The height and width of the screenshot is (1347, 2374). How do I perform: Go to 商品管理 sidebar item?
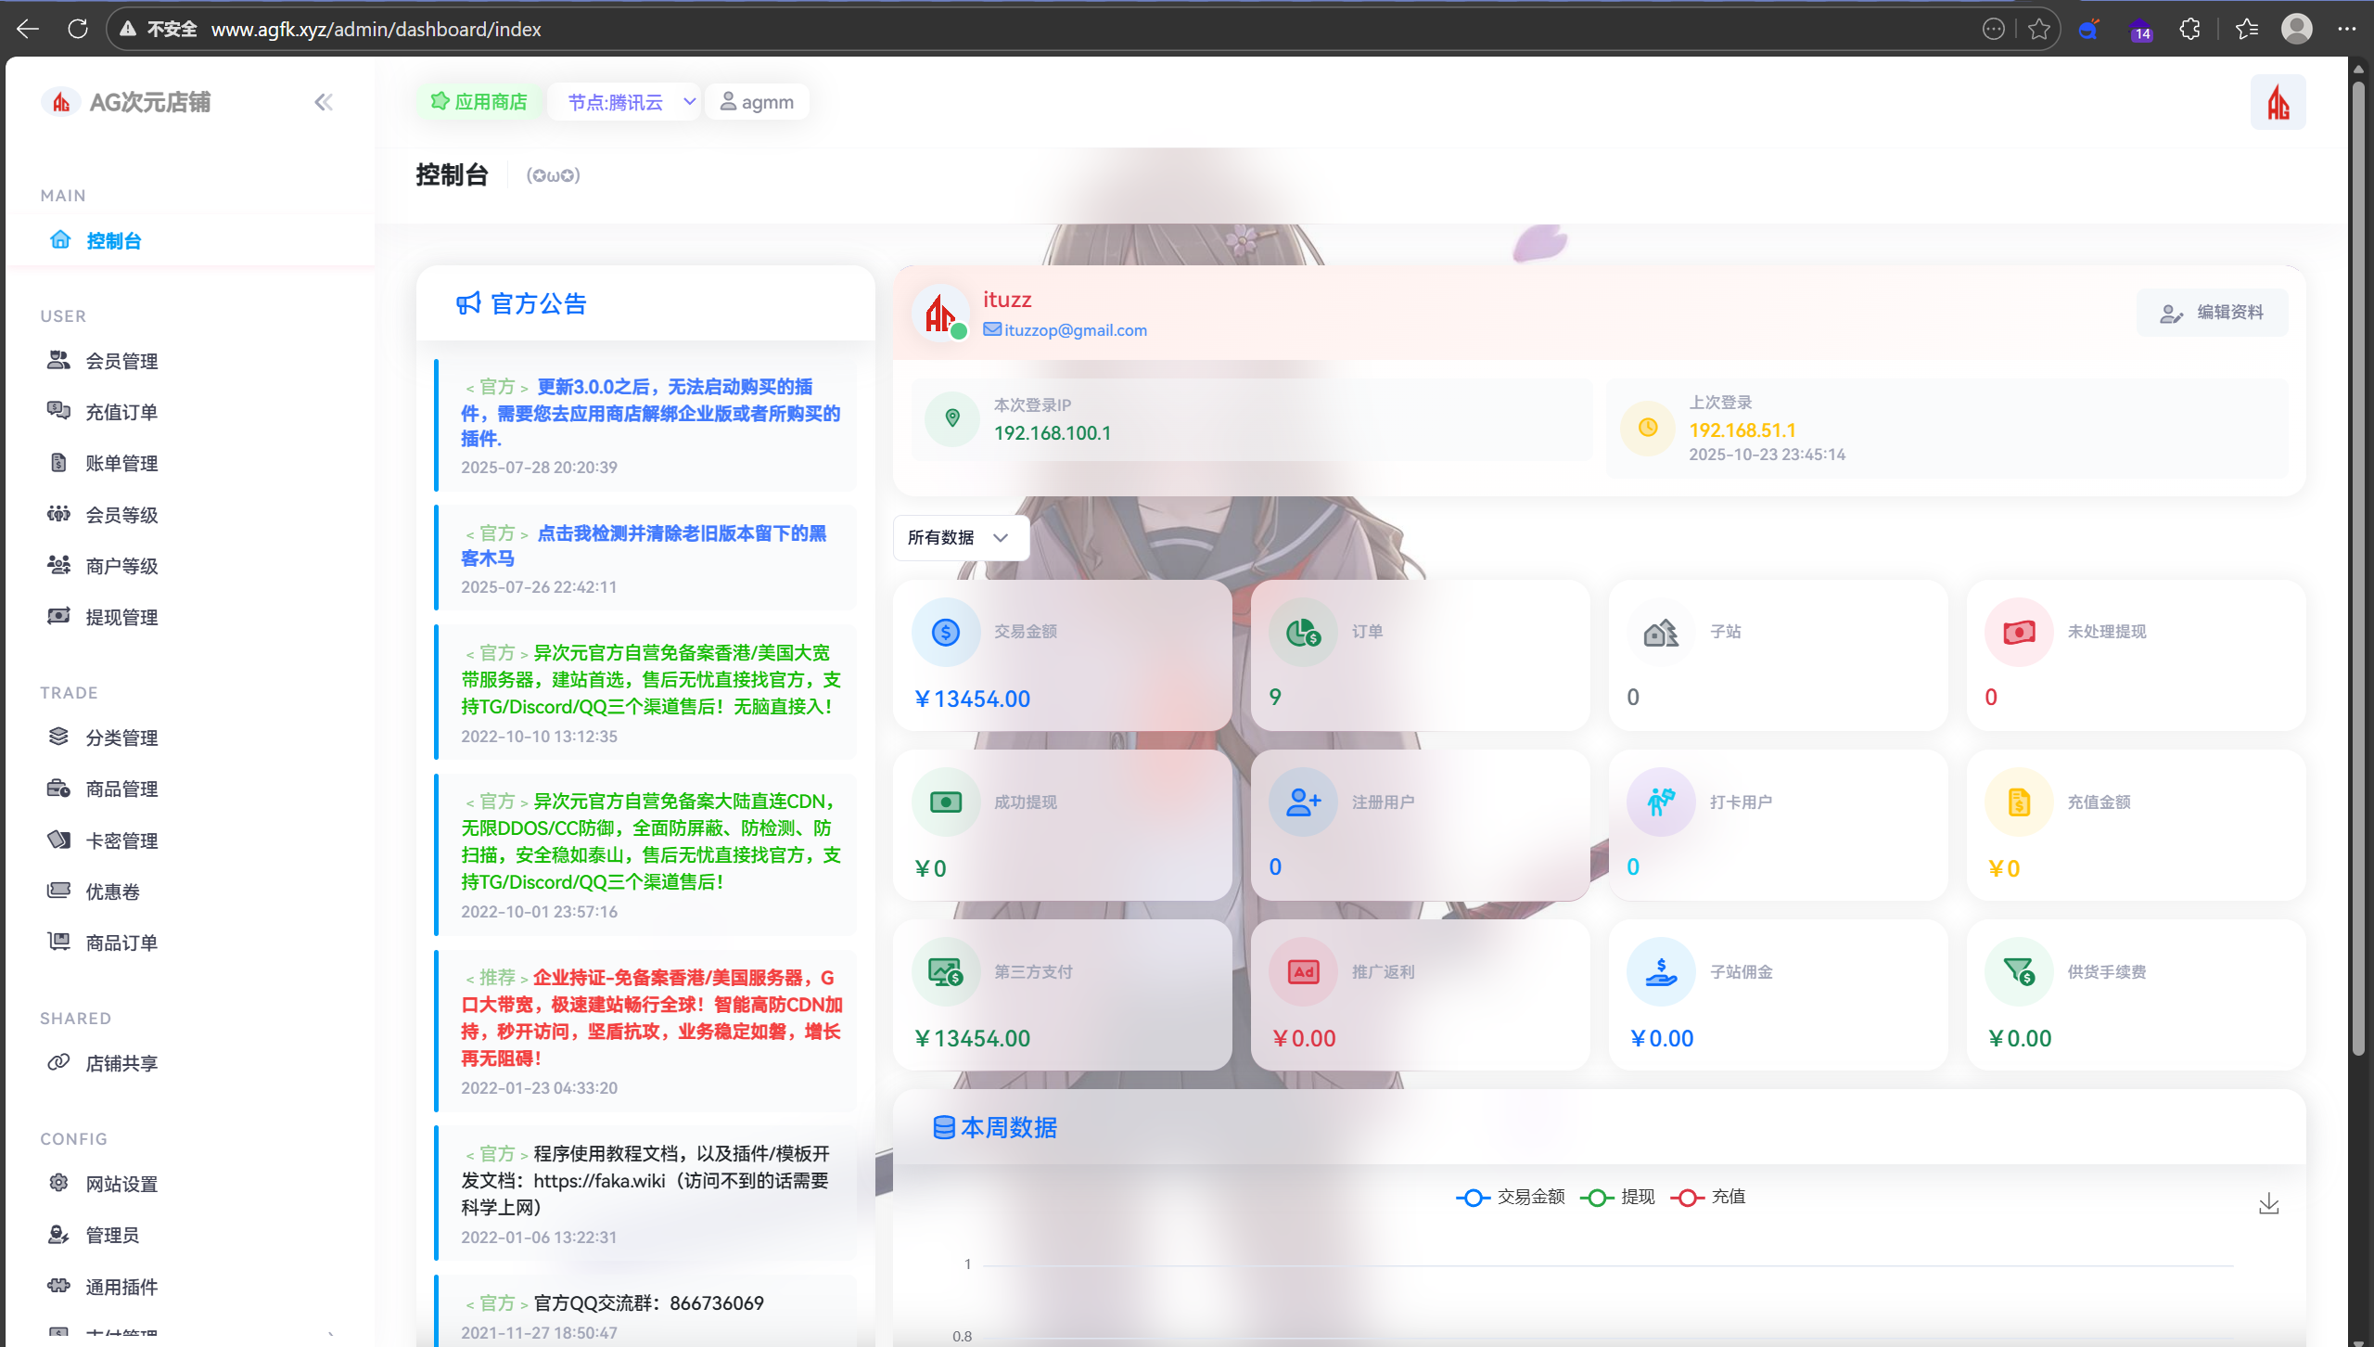[x=121, y=789]
